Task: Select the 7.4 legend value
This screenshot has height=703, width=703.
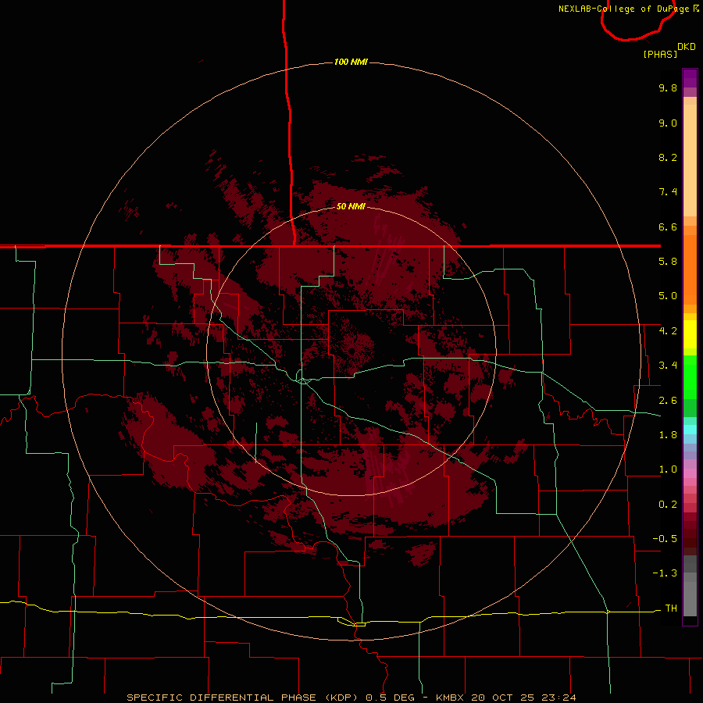Action: [x=668, y=192]
